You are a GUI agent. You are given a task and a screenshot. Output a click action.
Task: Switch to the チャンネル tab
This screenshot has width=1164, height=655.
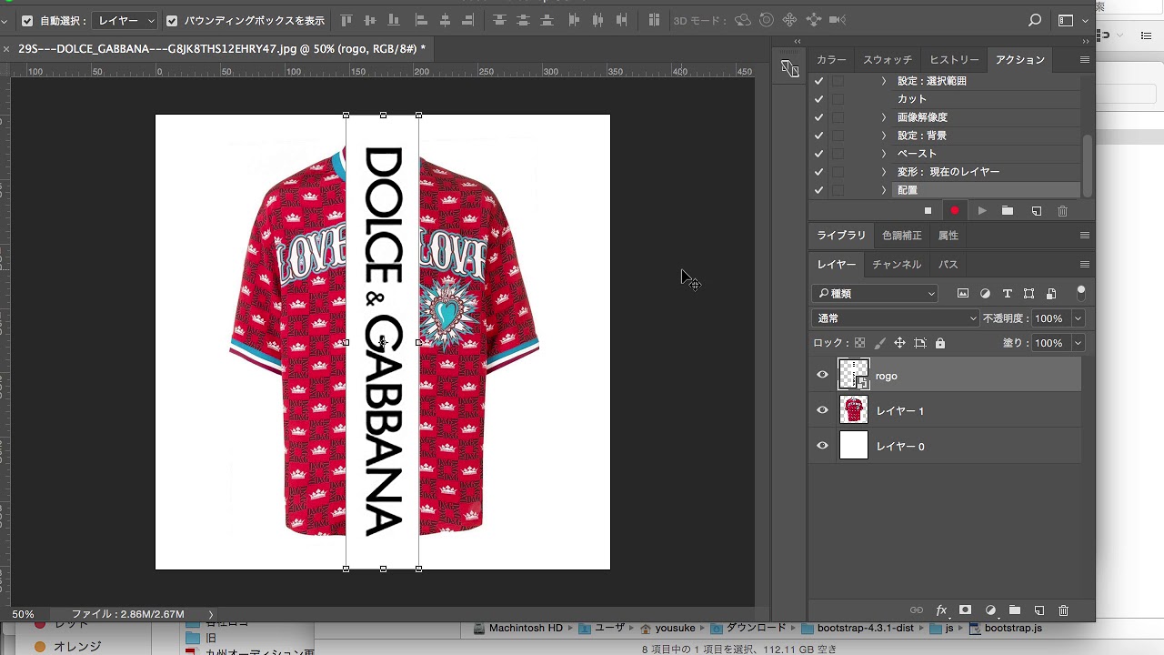pyautogui.click(x=897, y=264)
